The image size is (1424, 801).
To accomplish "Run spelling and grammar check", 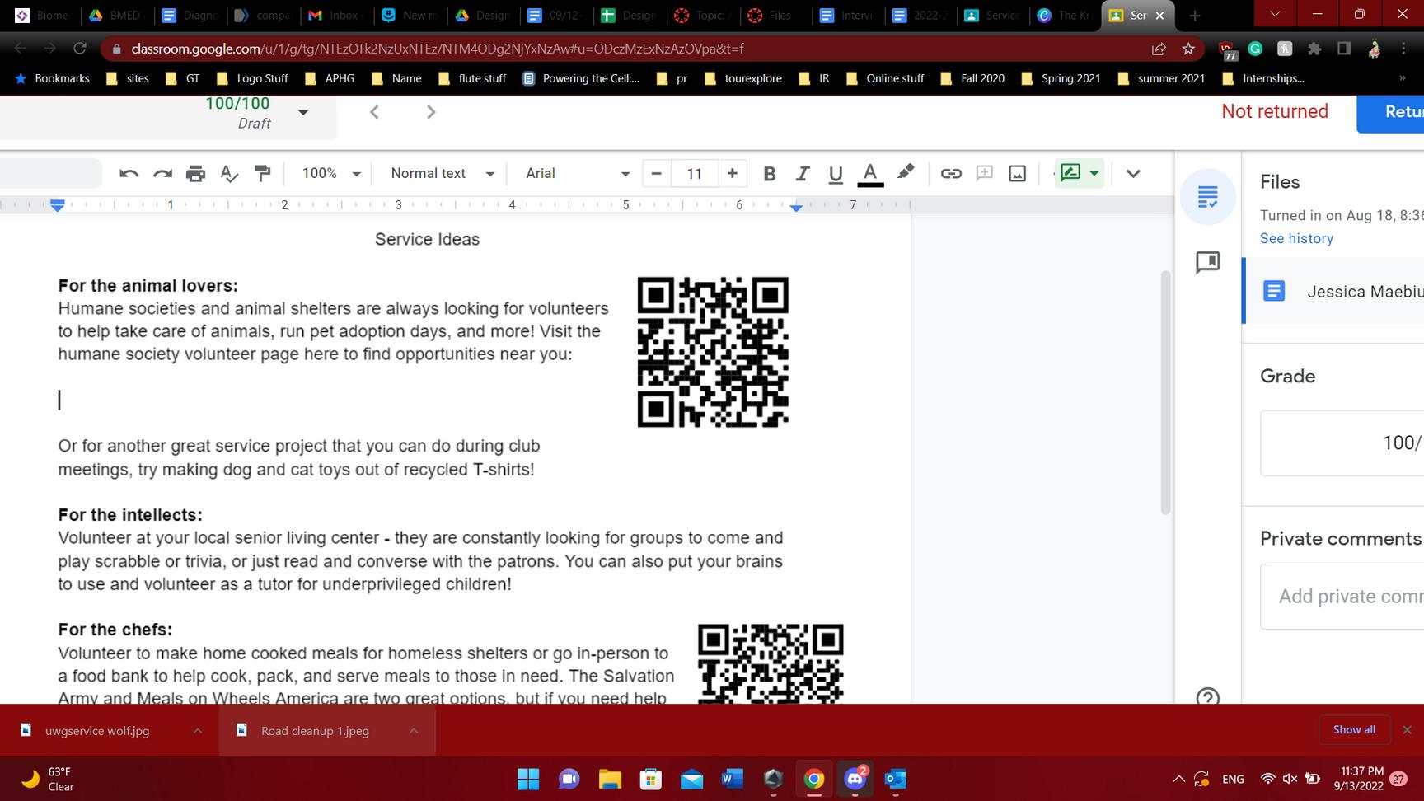I will coord(229,173).
